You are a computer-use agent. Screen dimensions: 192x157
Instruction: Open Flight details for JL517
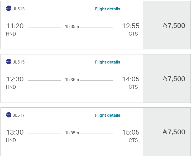point(108,115)
